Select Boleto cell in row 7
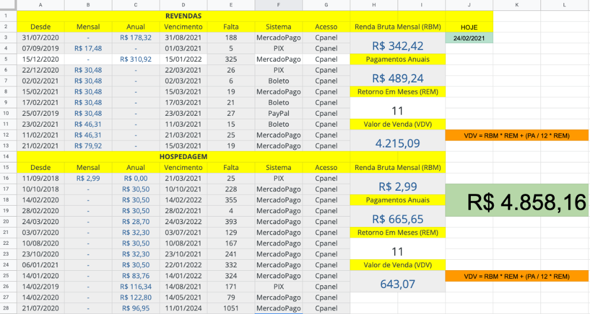590x314 pixels. pos(278,81)
